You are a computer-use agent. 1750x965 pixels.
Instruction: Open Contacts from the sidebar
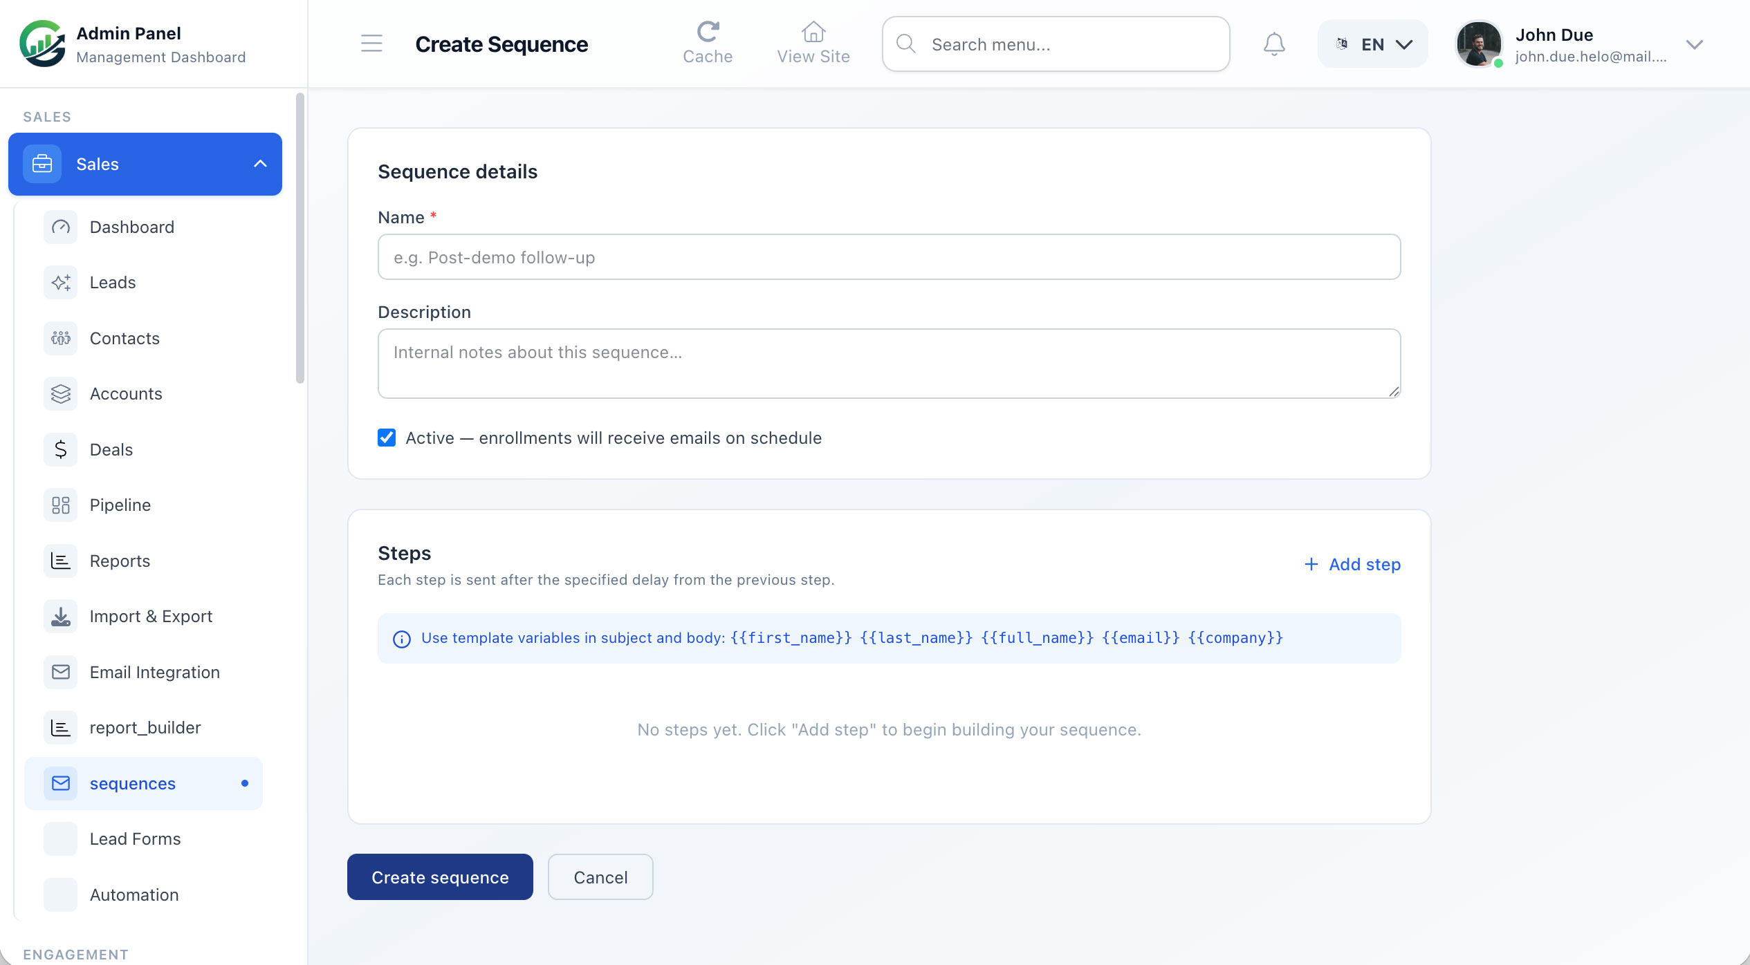[144, 338]
